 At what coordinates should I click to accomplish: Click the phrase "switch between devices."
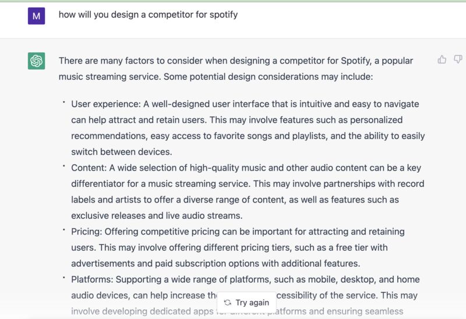click(x=122, y=152)
